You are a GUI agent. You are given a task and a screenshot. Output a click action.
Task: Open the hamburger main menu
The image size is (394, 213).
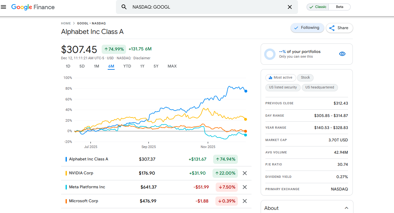[3, 7]
